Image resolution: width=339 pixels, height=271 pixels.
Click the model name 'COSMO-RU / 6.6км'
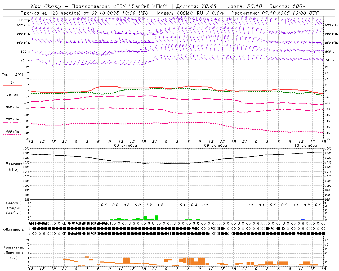coord(200,13)
